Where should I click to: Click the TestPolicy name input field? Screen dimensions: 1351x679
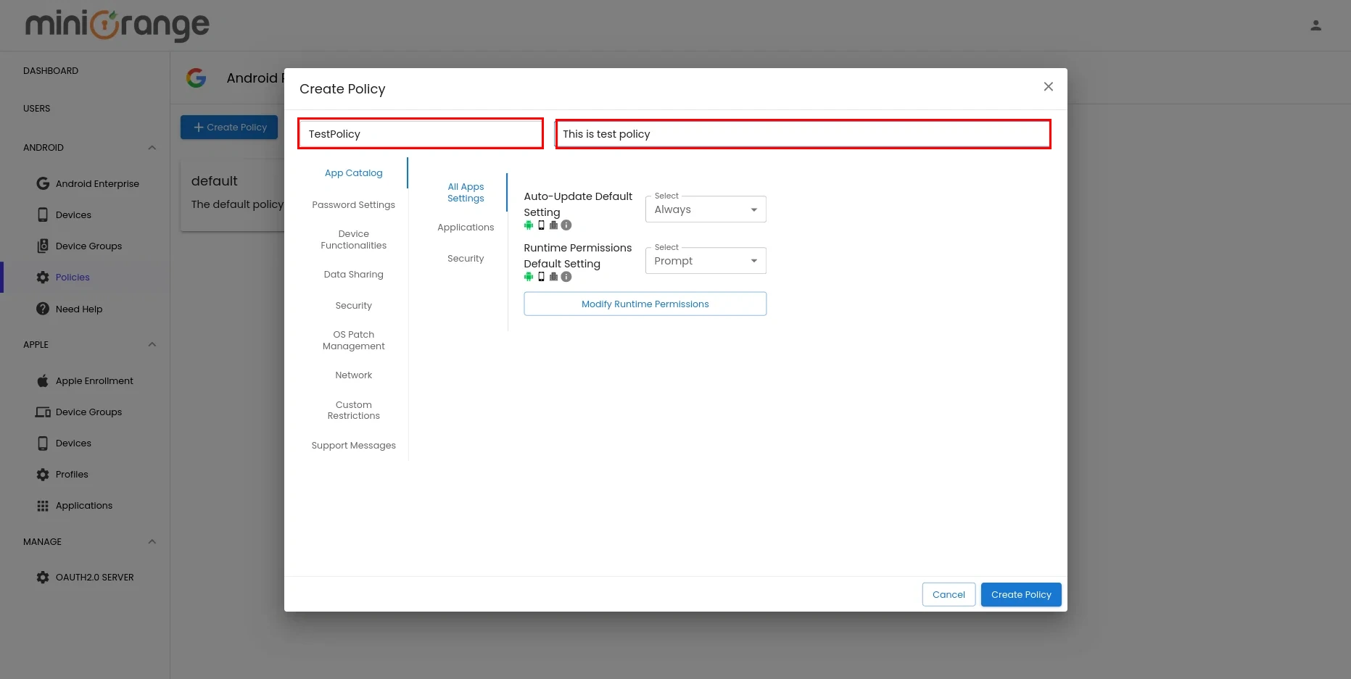[420, 133]
